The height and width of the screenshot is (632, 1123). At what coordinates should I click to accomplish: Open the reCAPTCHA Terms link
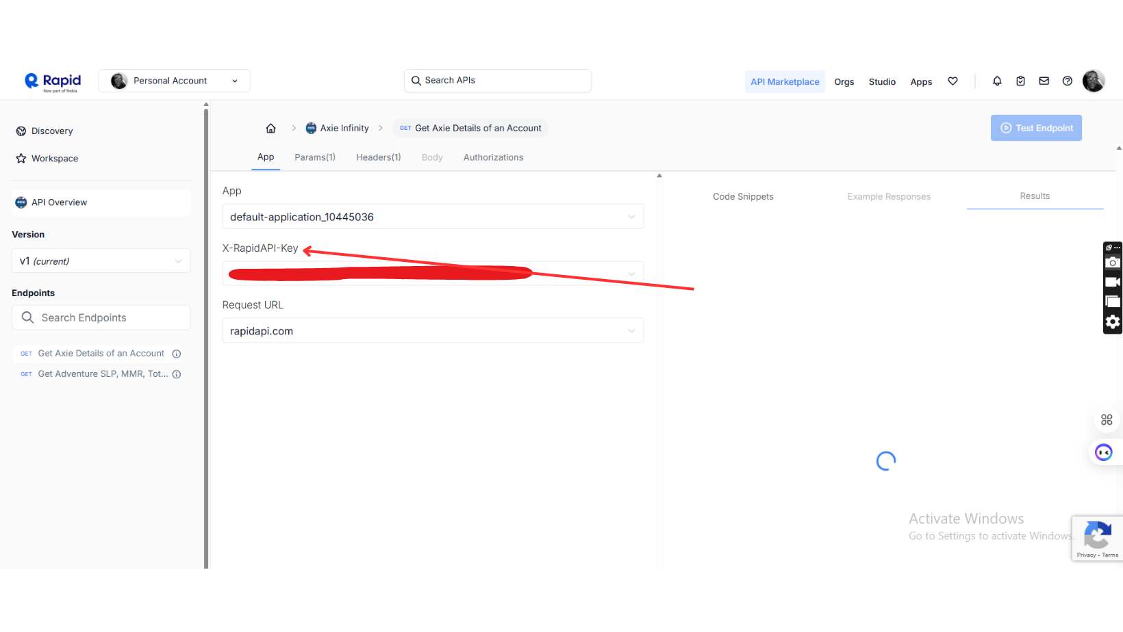tap(1110, 555)
